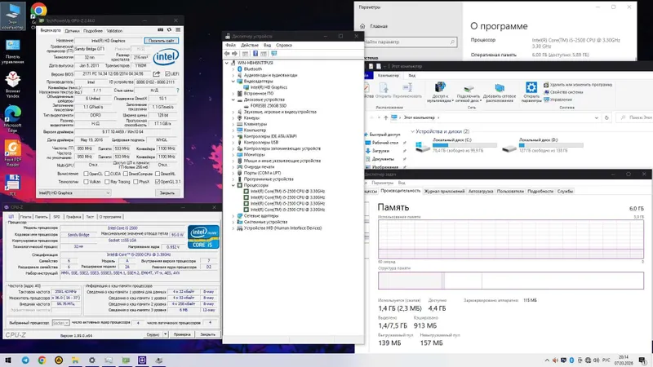The width and height of the screenshot is (653, 367).
Task: Open the GPU-Z hamburger menu icon
Action: (178, 30)
